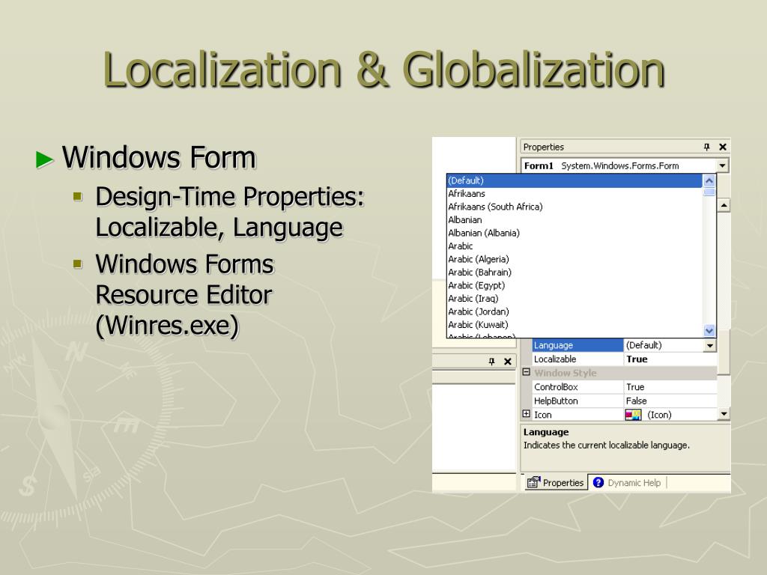Click the language list scroll up arrow
This screenshot has width=767, height=575.
click(x=709, y=181)
